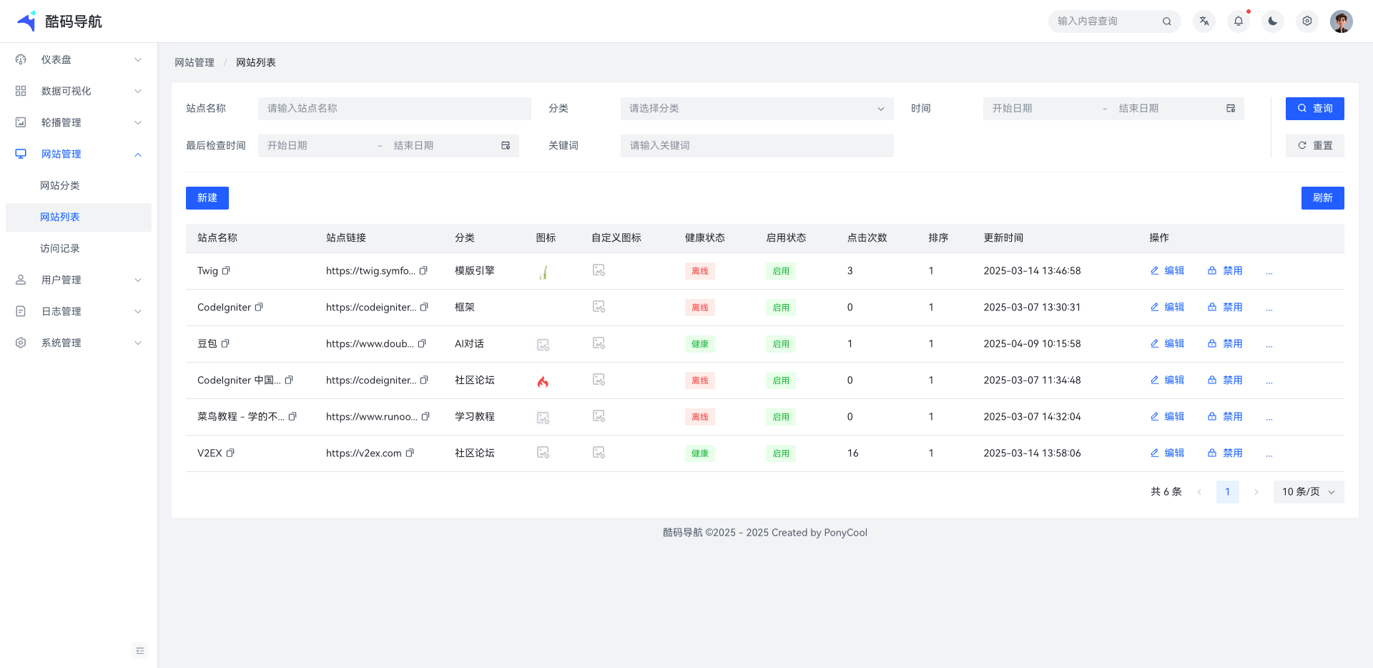This screenshot has height=668, width=1373.
Task: Open 网站分类 in the sidebar
Action: pyautogui.click(x=60, y=186)
